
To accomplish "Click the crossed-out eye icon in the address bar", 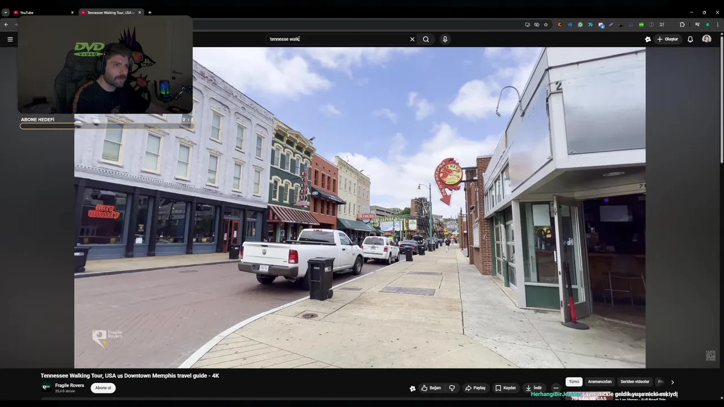I will (x=537, y=24).
